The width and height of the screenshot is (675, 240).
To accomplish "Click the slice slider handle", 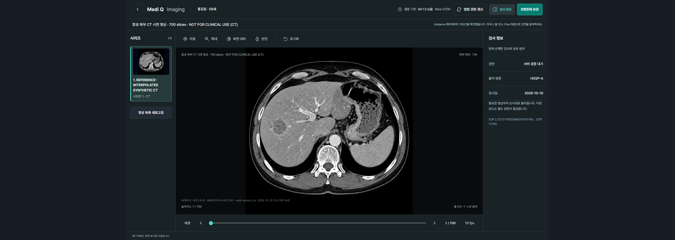I will (211, 223).
